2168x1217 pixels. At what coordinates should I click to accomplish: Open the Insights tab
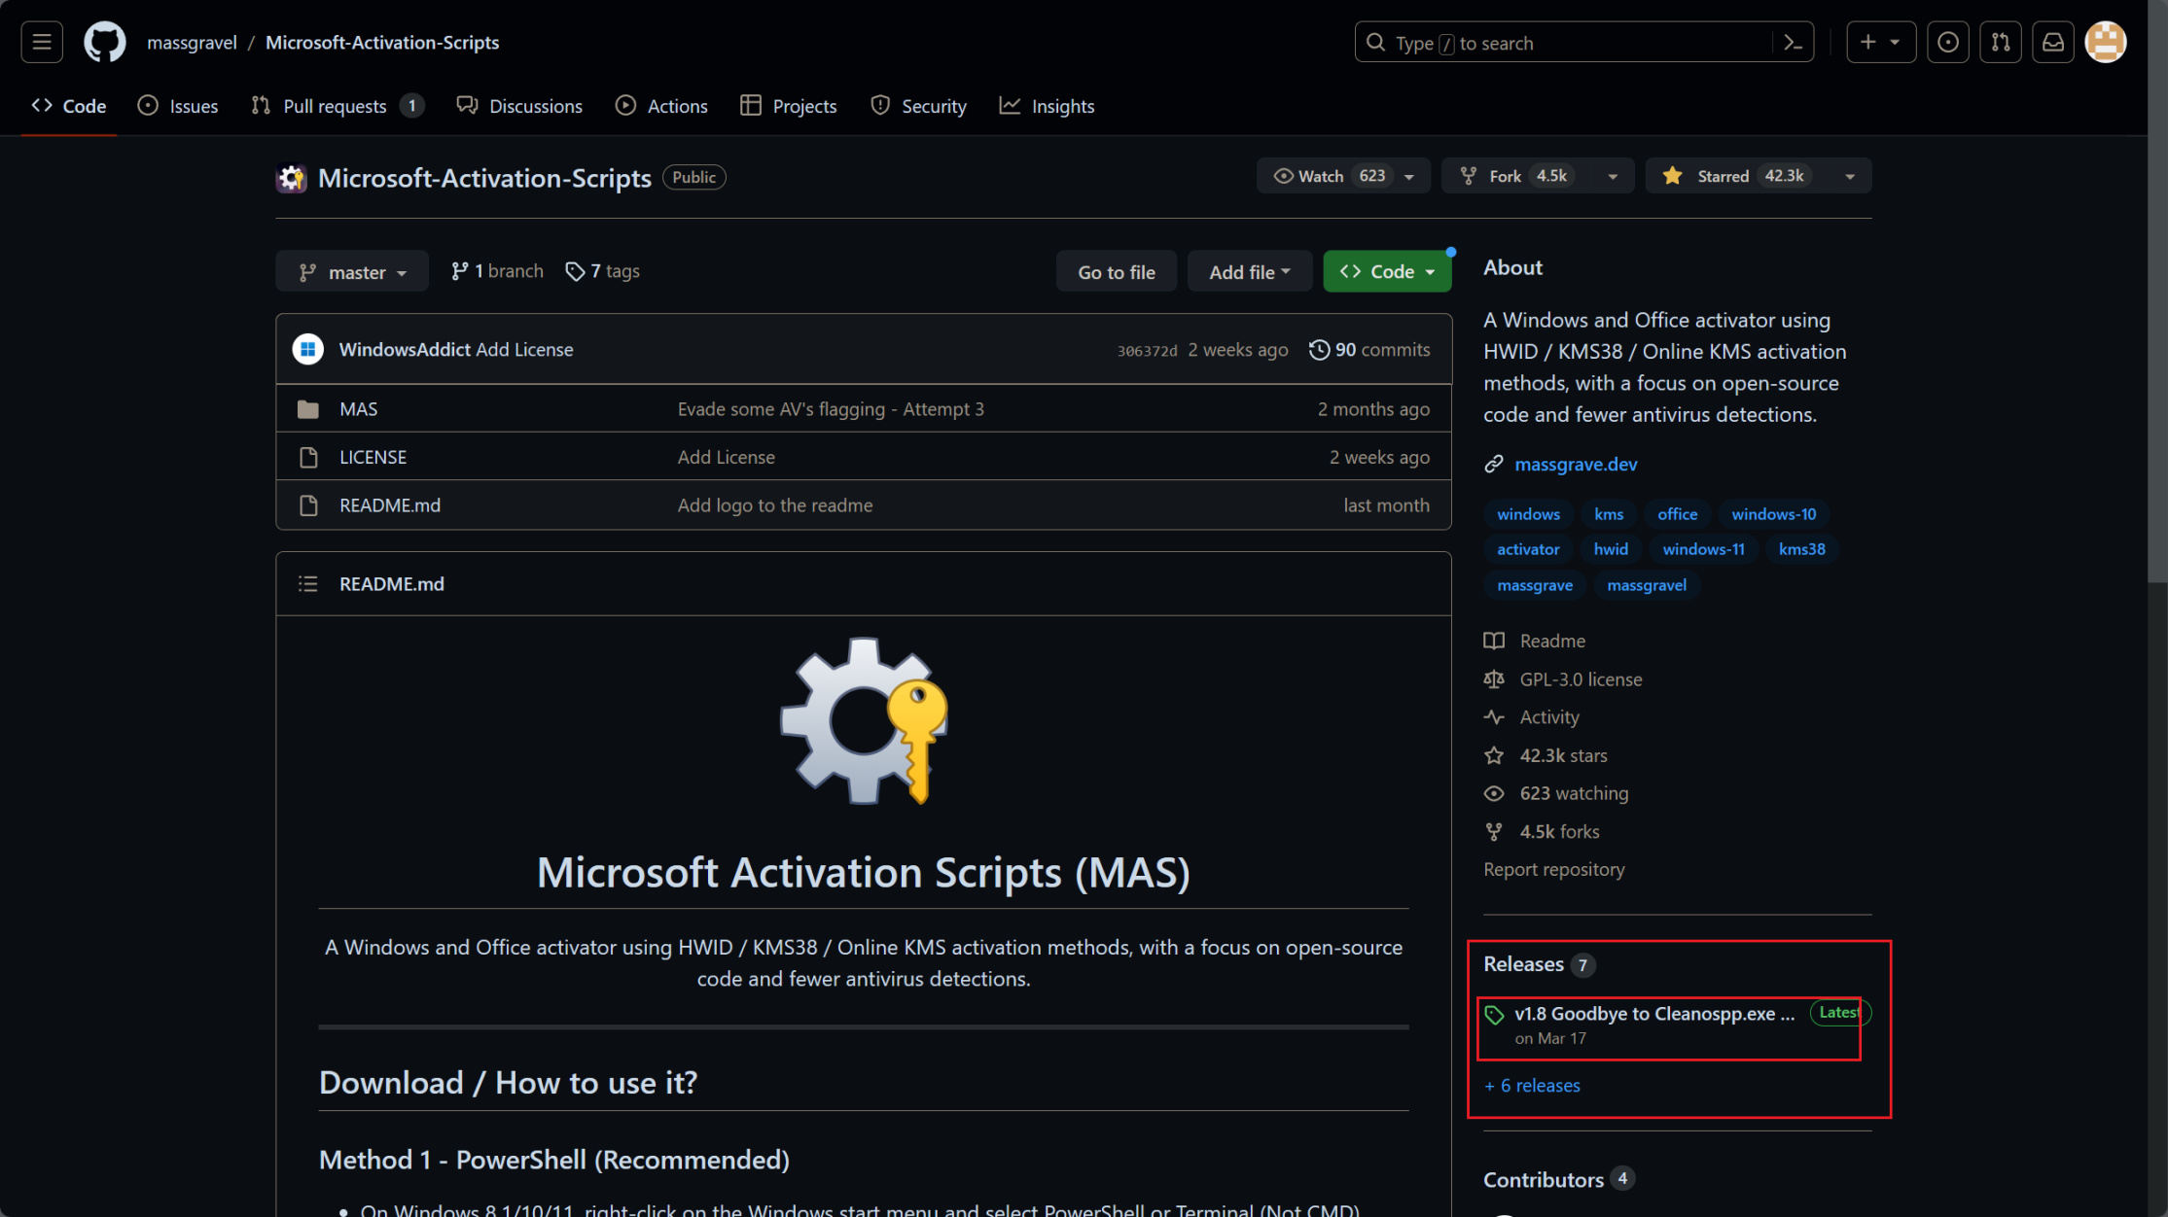(1047, 106)
